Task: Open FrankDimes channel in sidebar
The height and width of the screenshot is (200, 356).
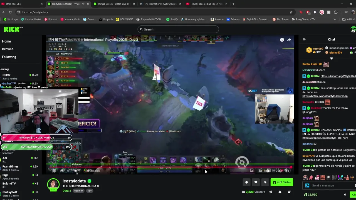Action: pyautogui.click(x=19, y=168)
